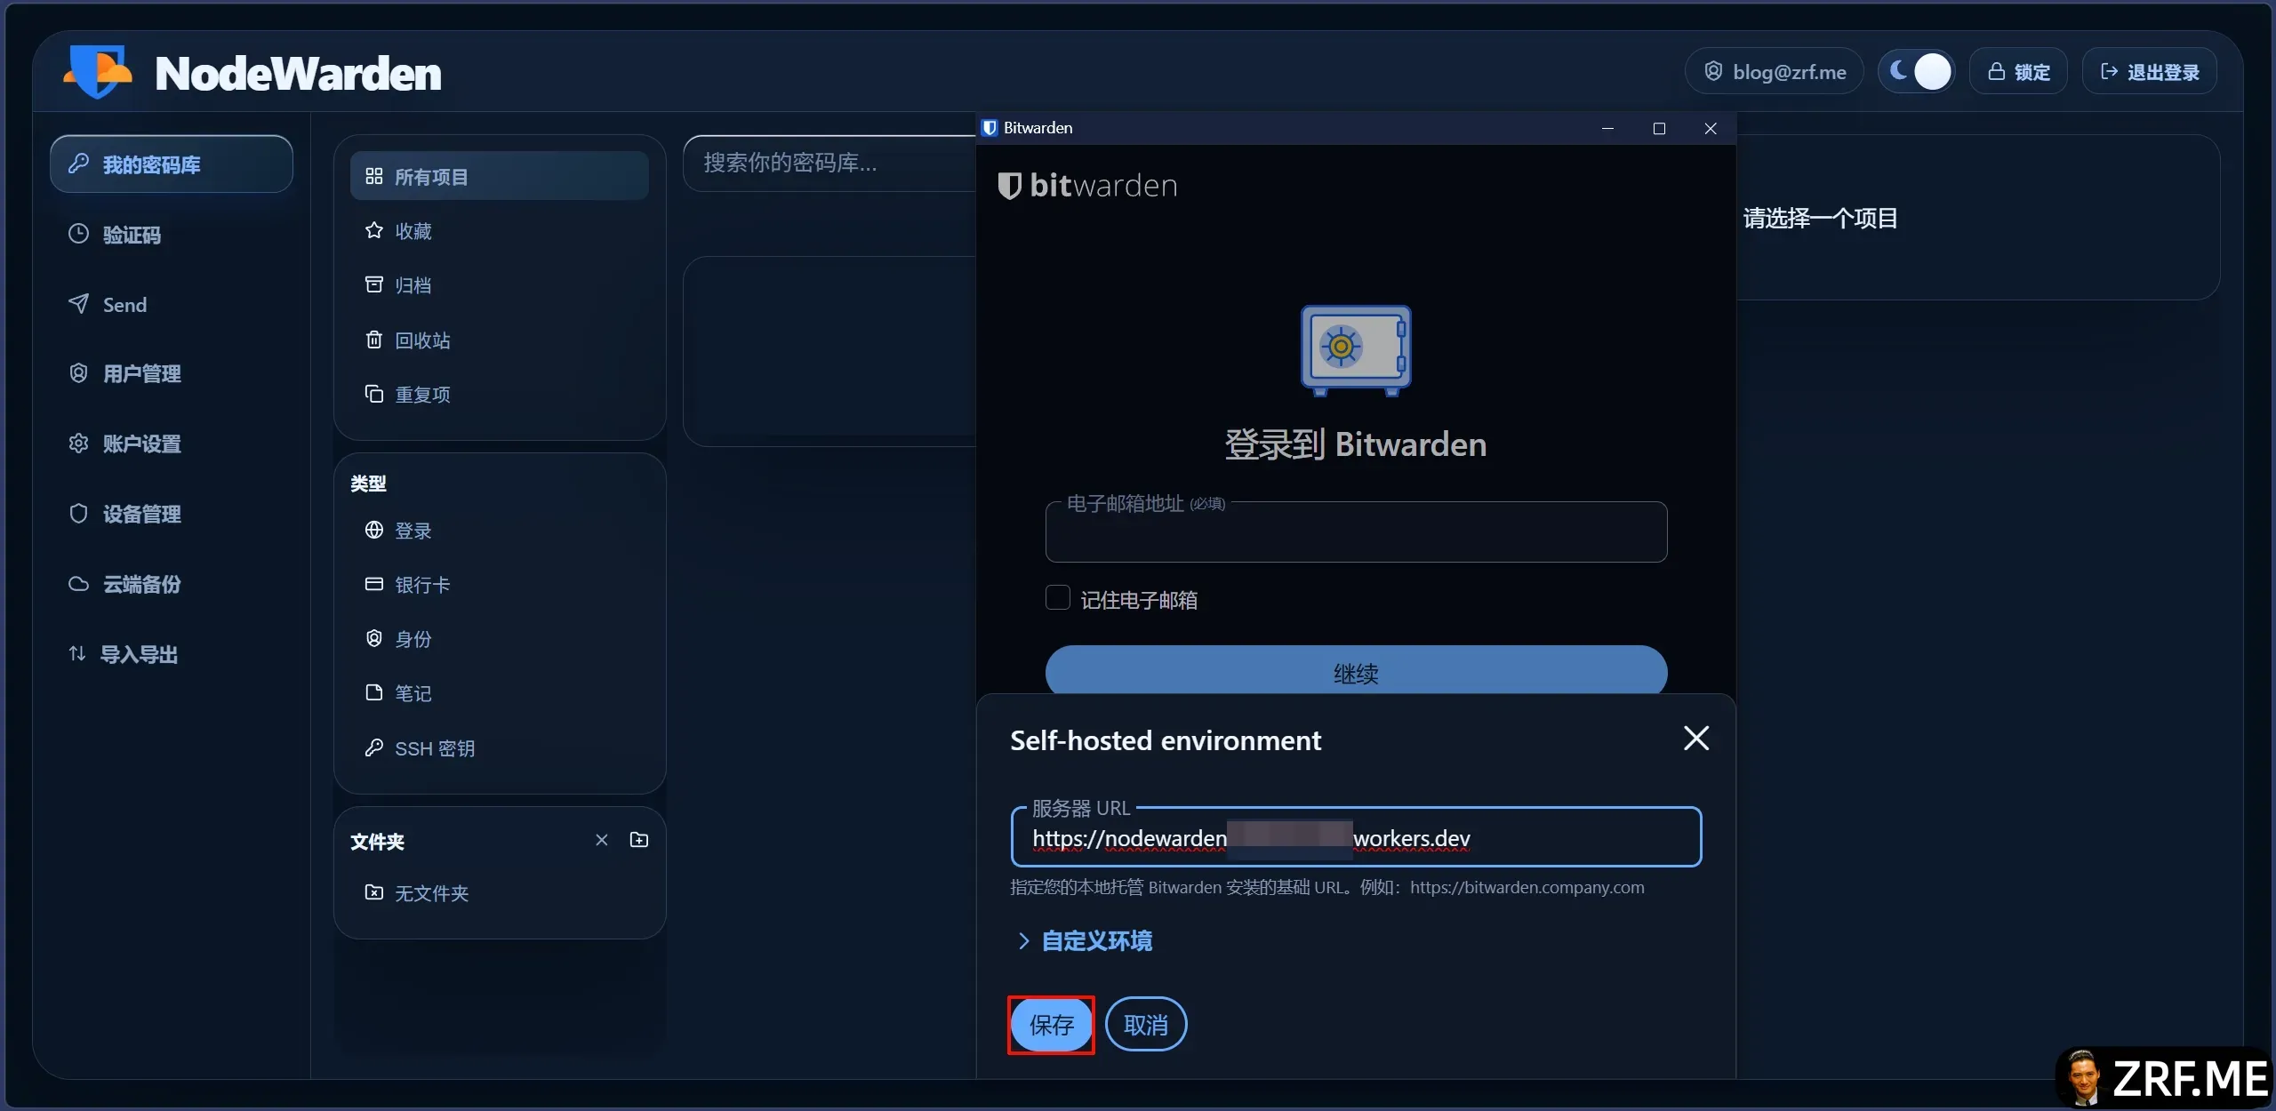Expand the 自定义环境 section
2276x1111 pixels.
tap(1085, 941)
